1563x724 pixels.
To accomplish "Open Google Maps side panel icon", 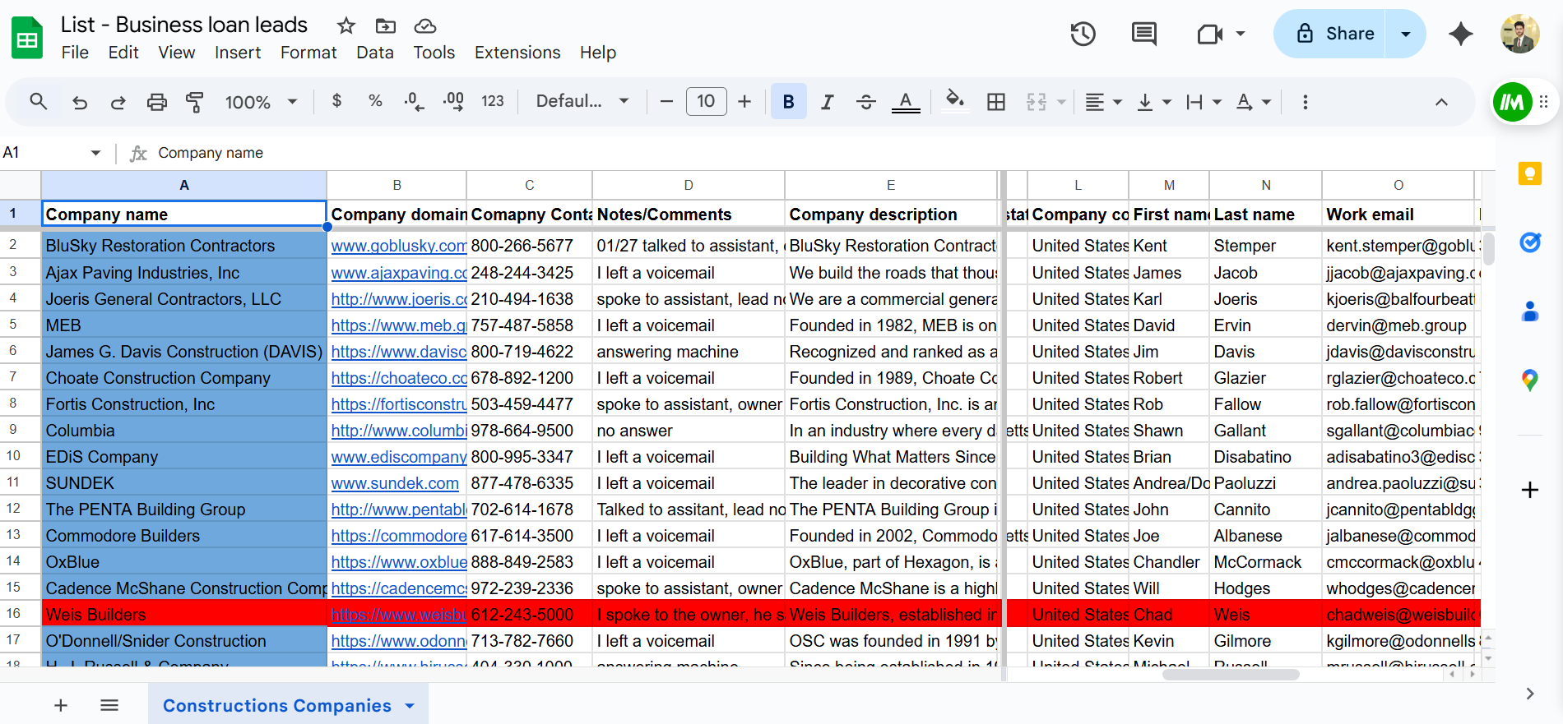I will pos(1529,380).
